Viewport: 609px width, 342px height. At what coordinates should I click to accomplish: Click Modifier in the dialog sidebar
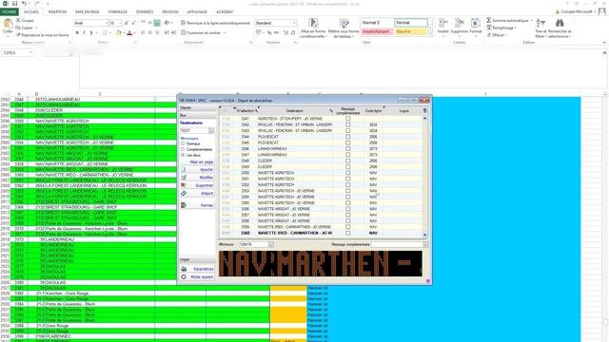tap(197, 178)
